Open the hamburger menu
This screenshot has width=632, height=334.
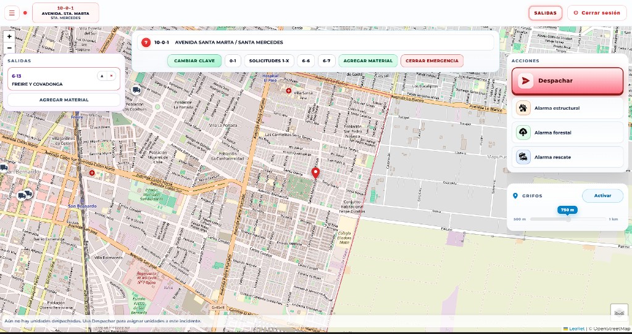12,13
